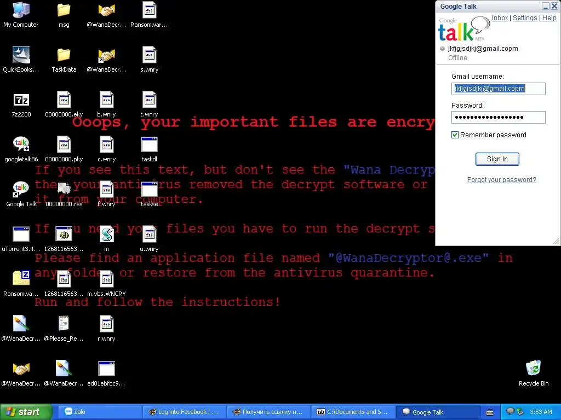Click the Google Talk resize grip corner
This screenshot has width=561, height=420.
[x=556, y=241]
